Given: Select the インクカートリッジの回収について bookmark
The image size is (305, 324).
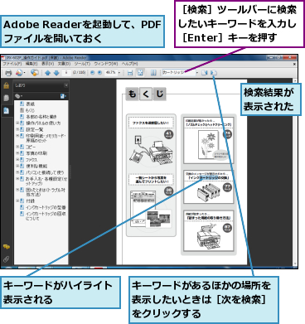Looking at the screenshot, I should (46, 216).
